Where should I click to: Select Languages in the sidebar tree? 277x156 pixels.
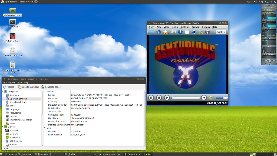click(15, 109)
